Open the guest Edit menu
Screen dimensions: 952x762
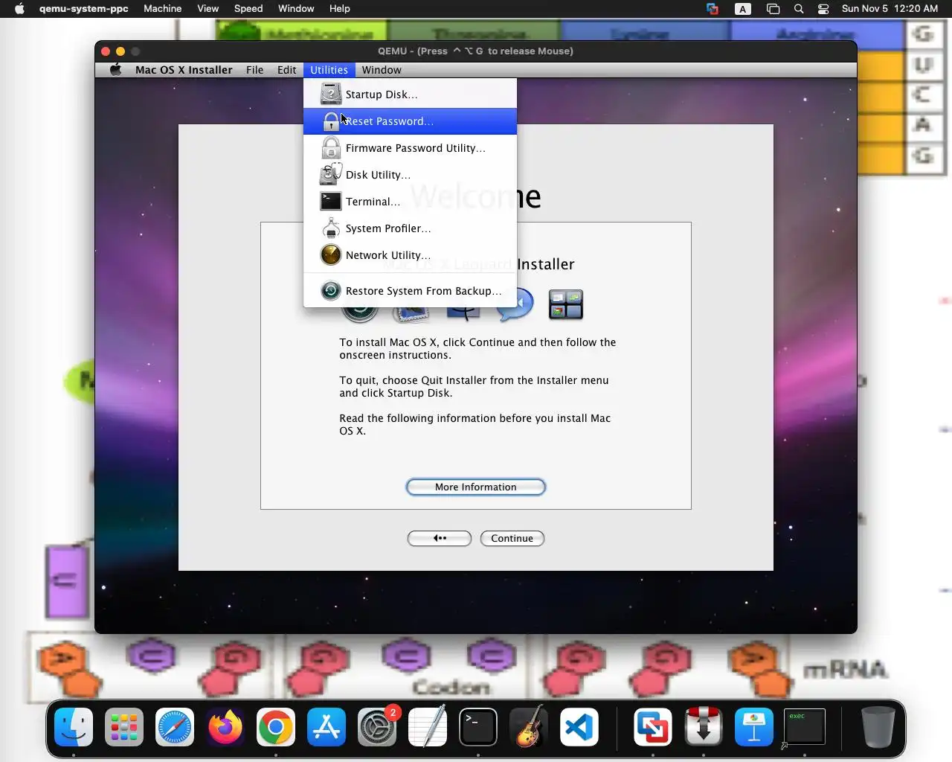coord(286,70)
